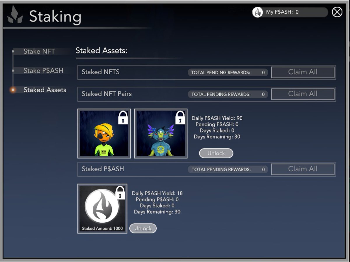Viewport: 350px width, 262px height.
Task: Click the Staked NFT Pairs section label
Action: (106, 94)
